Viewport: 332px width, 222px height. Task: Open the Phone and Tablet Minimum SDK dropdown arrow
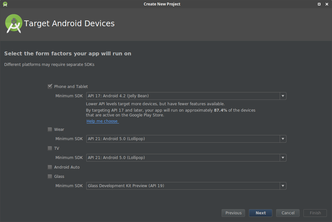(283, 96)
